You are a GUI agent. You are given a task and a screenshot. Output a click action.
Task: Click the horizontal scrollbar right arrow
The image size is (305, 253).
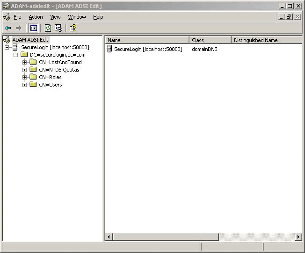coord(298,237)
